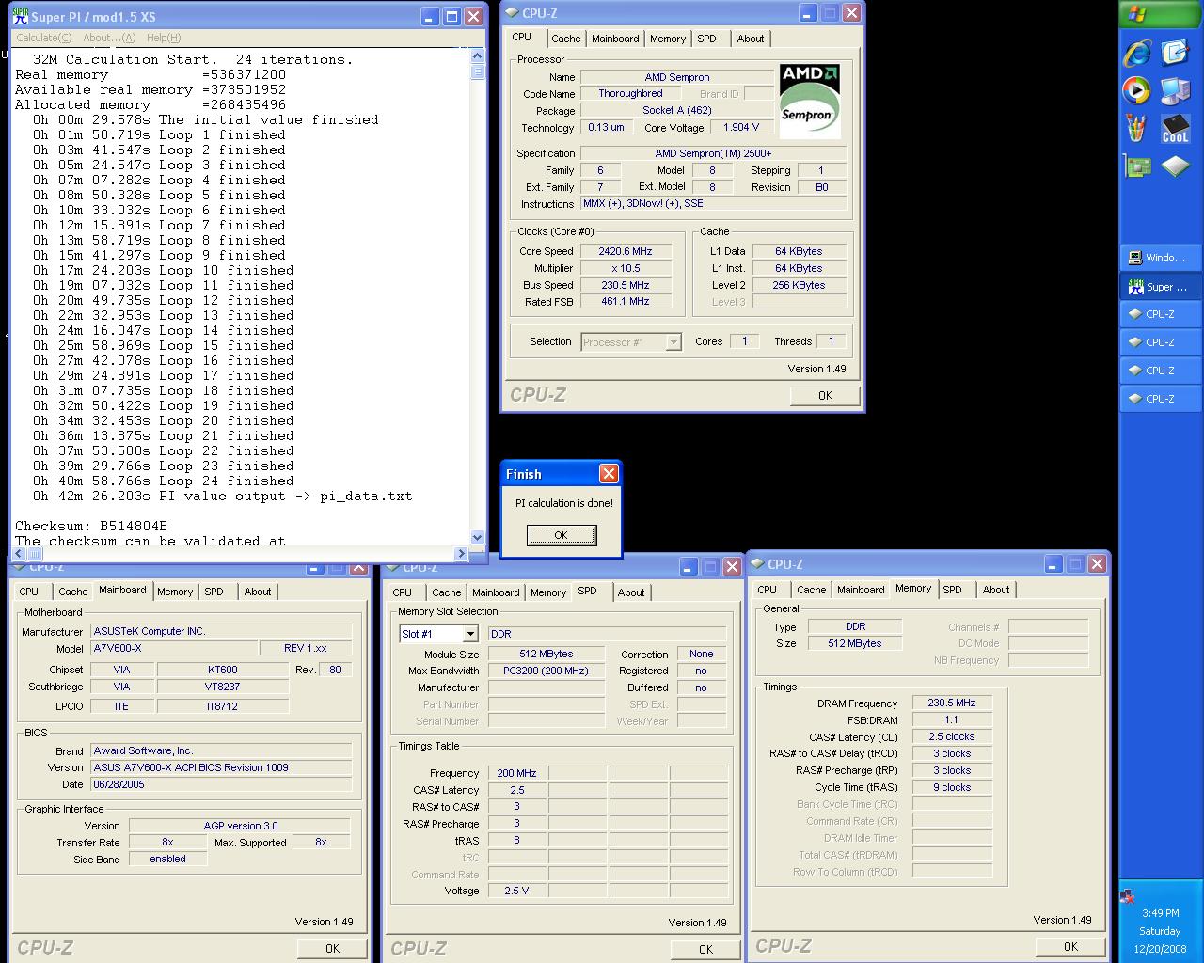
Task: Click the Core Voltage field 1.904 V
Action: 741,127
